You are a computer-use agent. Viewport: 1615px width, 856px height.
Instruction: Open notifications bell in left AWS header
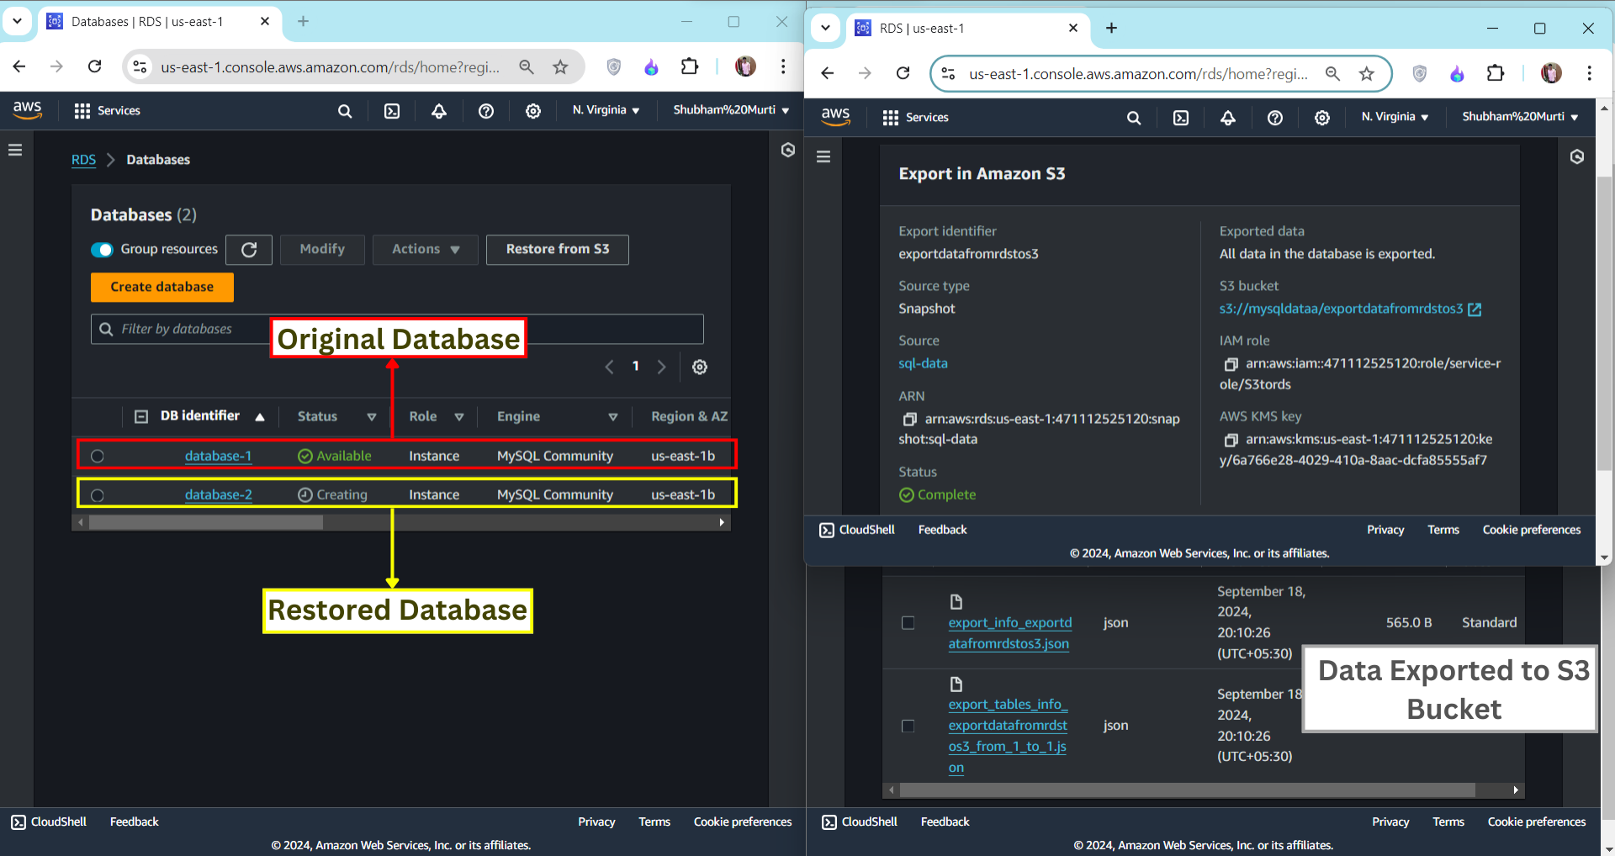[439, 111]
